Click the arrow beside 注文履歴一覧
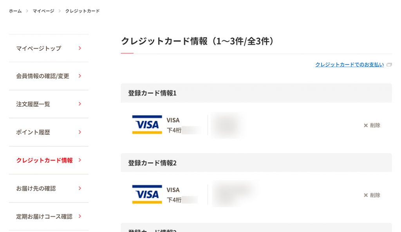Viewport: 401px width, 232px height. pyautogui.click(x=80, y=104)
